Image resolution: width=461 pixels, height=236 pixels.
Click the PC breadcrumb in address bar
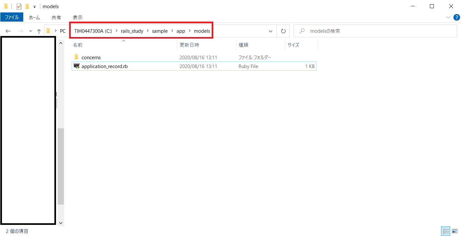(x=63, y=31)
